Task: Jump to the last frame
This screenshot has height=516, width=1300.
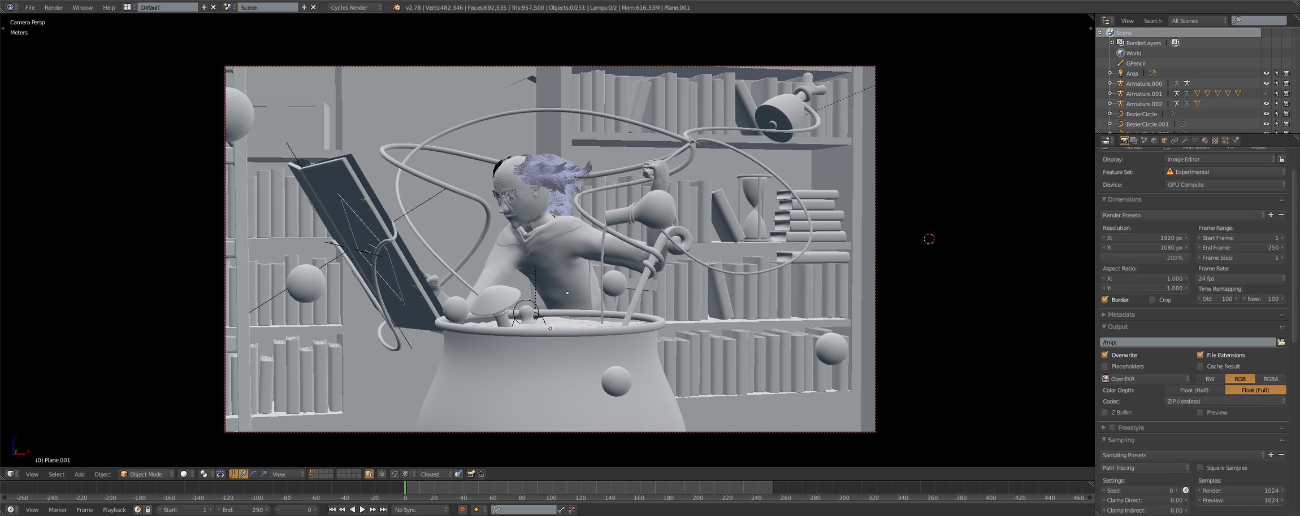Action: click(x=383, y=510)
